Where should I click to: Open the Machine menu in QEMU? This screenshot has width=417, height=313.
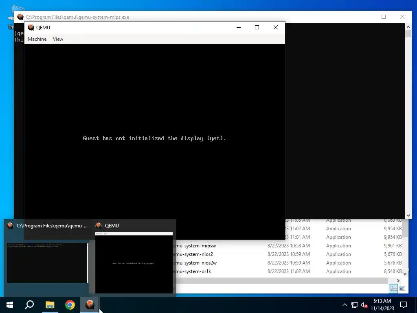point(37,39)
